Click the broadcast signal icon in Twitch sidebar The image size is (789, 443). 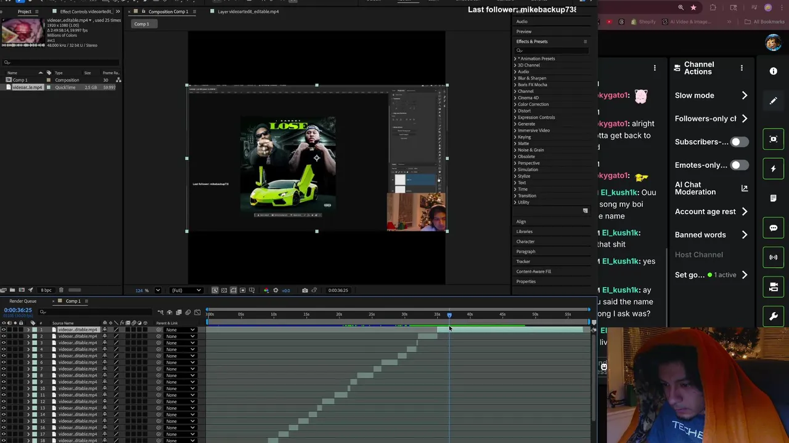coord(774,257)
